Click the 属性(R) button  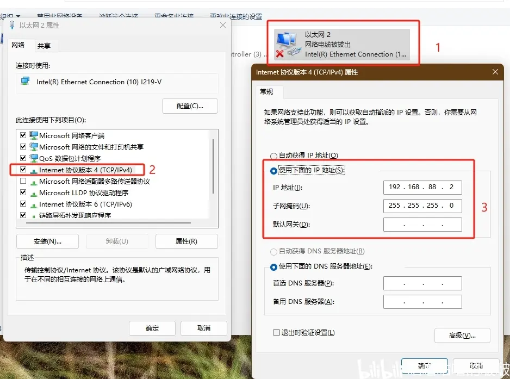pos(186,241)
